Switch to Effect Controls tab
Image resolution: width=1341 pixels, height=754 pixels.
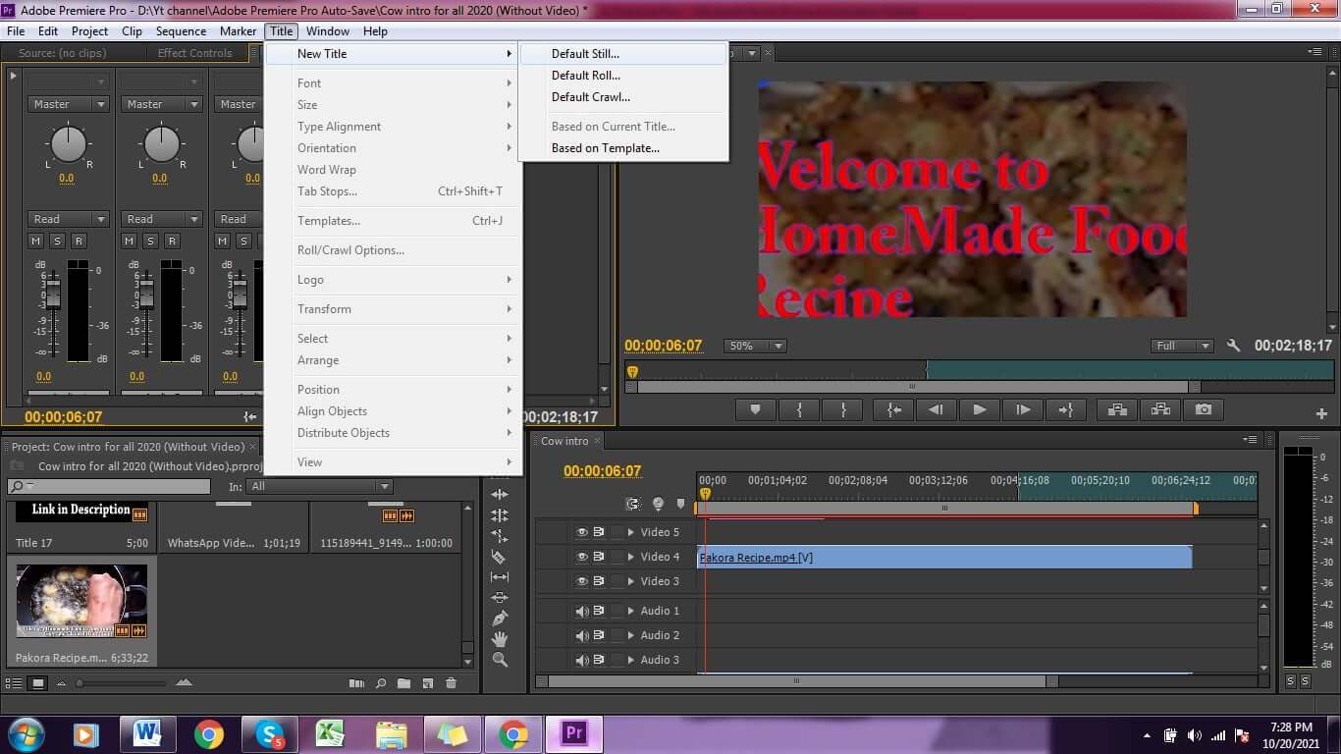coord(194,53)
